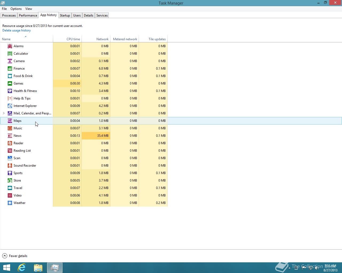Click the Health & Fitness app icon
The image size is (342, 273).
click(10, 91)
